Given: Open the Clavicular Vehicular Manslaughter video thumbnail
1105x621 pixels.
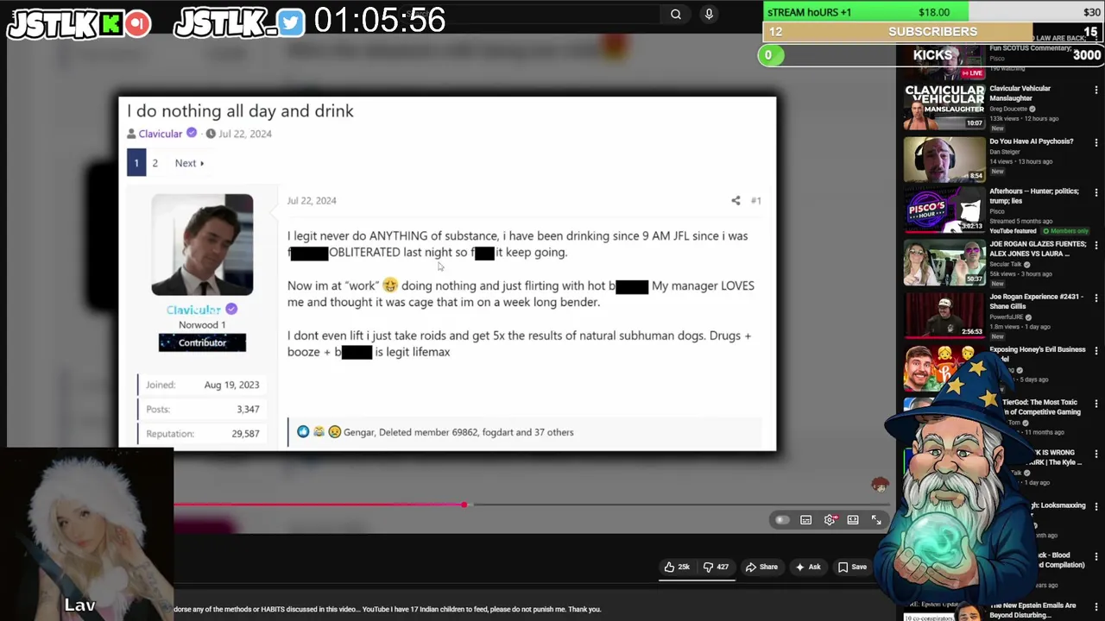Looking at the screenshot, I should [x=944, y=106].
